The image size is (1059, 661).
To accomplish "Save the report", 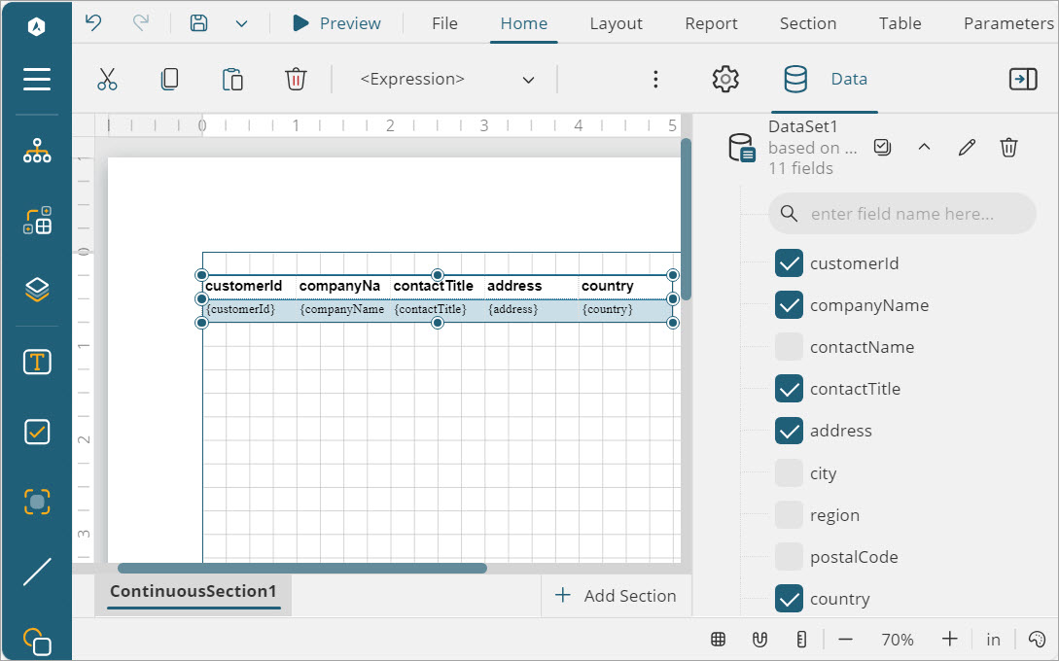I will coord(198,23).
